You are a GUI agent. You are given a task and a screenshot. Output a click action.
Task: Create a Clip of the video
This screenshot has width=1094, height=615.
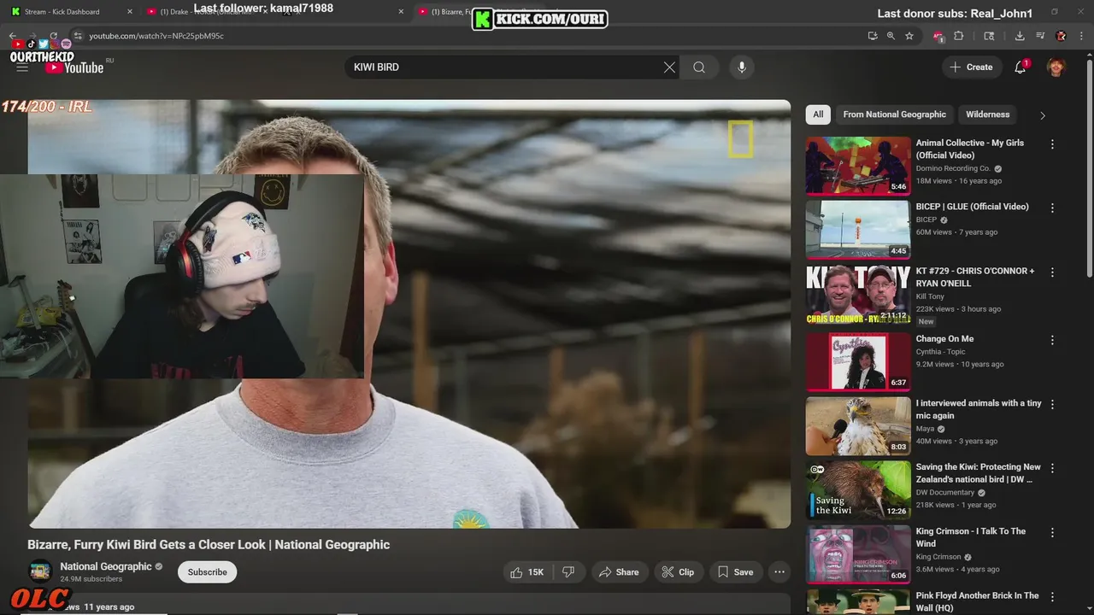[678, 572]
